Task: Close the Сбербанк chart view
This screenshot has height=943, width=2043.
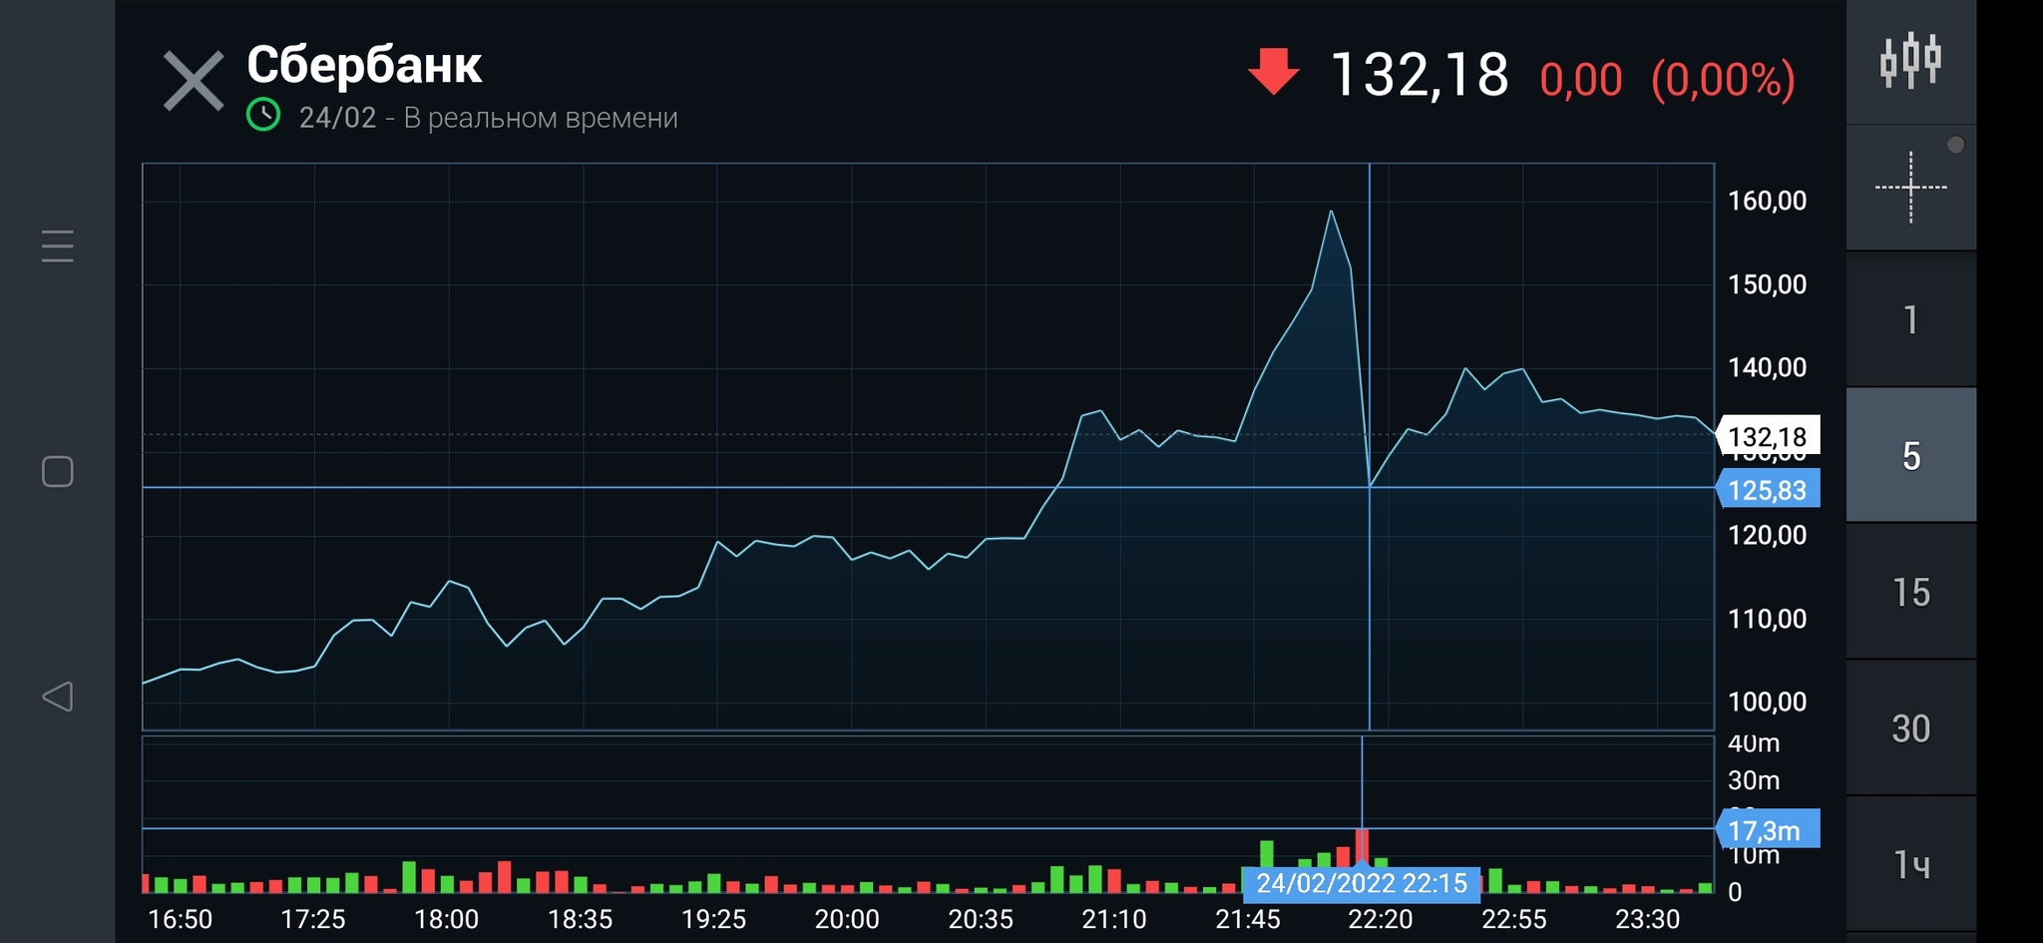Action: pyautogui.click(x=194, y=82)
